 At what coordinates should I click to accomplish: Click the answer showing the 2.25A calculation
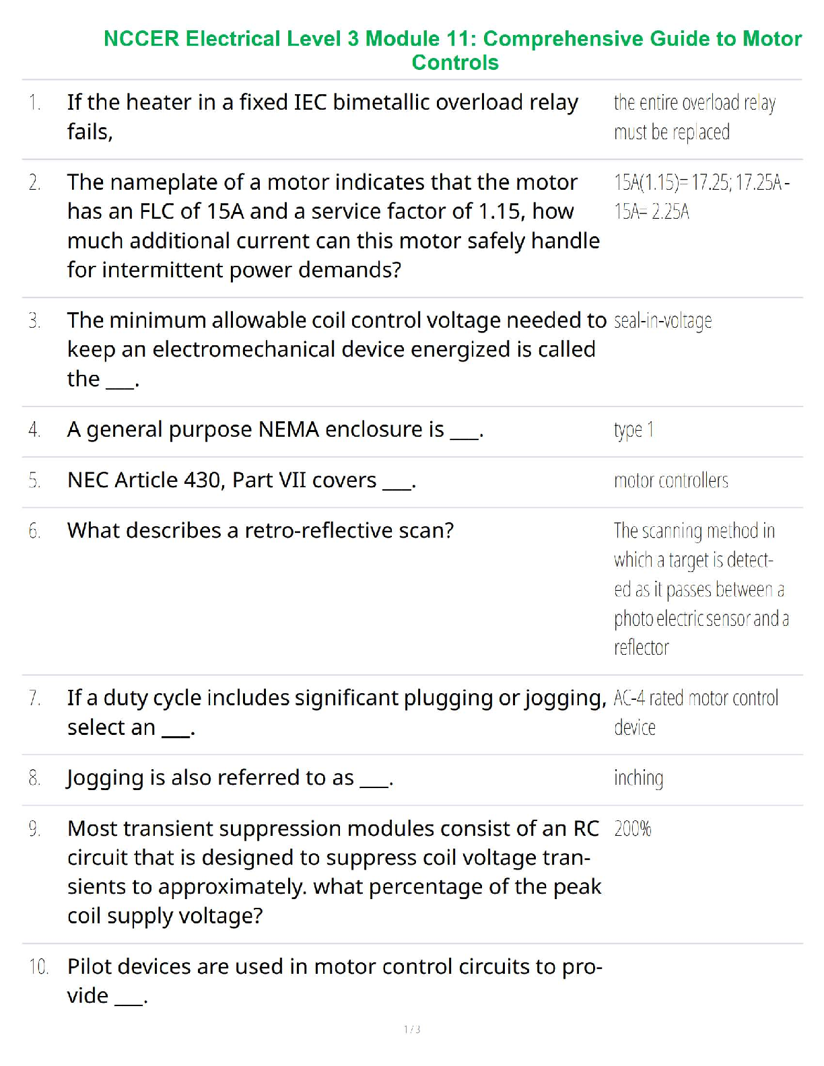click(701, 197)
